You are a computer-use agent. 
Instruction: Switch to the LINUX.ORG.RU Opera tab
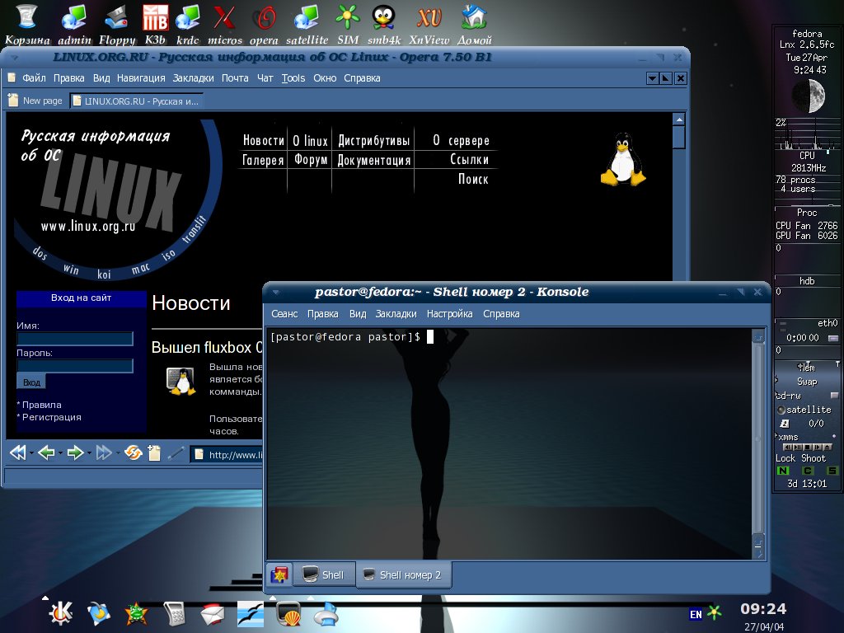[137, 101]
